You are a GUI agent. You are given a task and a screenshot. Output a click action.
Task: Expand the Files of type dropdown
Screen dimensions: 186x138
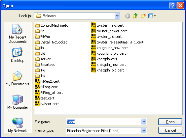tap(144, 130)
